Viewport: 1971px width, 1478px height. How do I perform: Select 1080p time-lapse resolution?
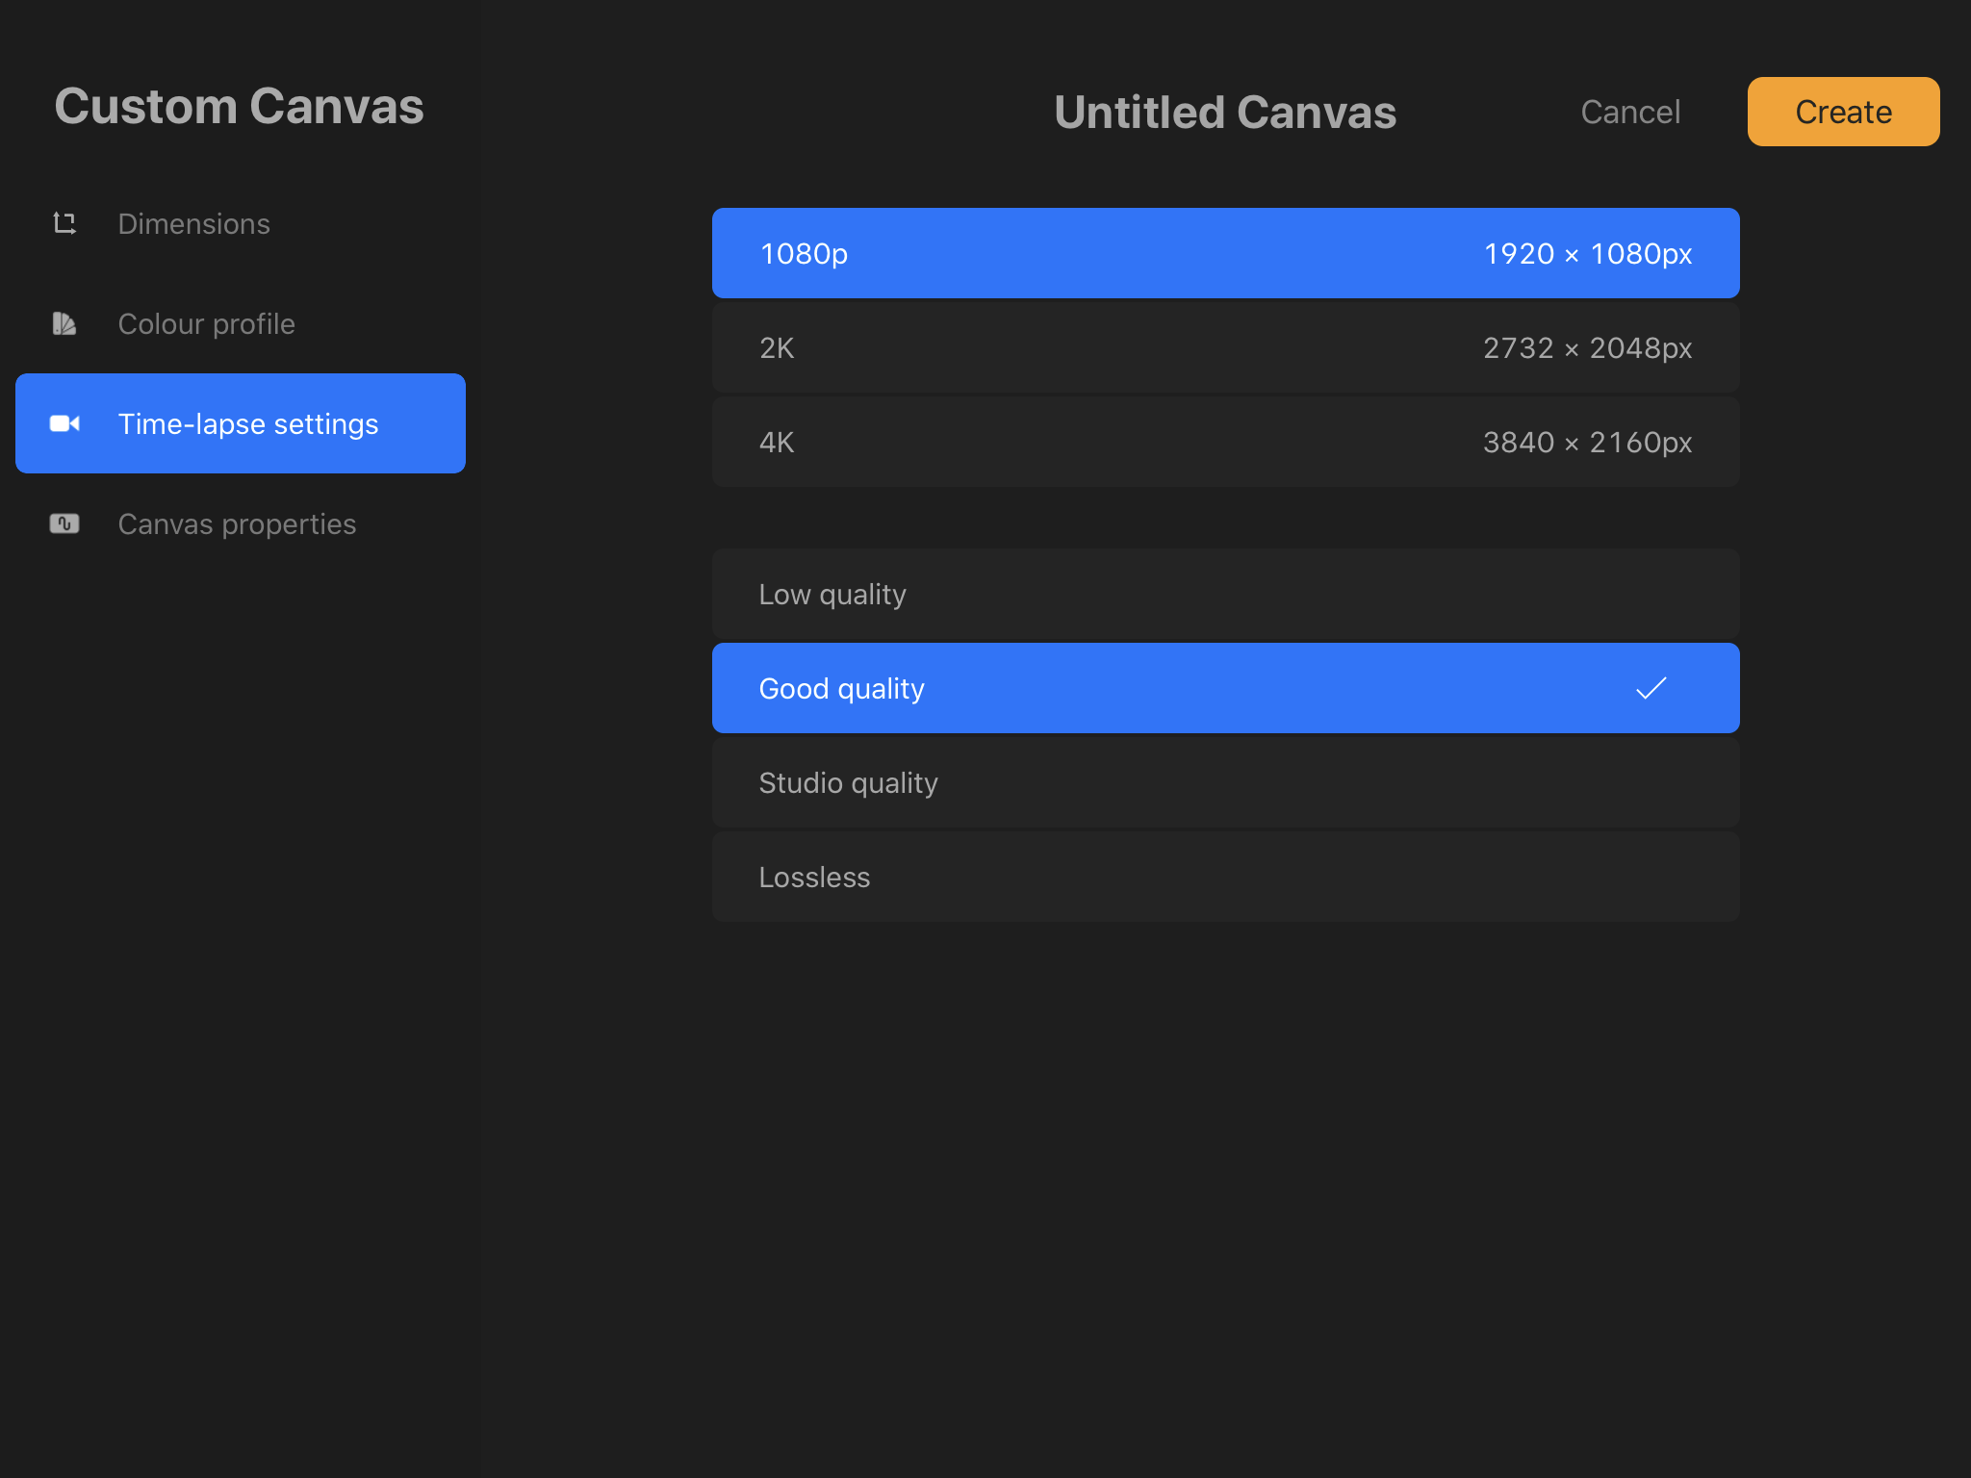coord(1225,253)
